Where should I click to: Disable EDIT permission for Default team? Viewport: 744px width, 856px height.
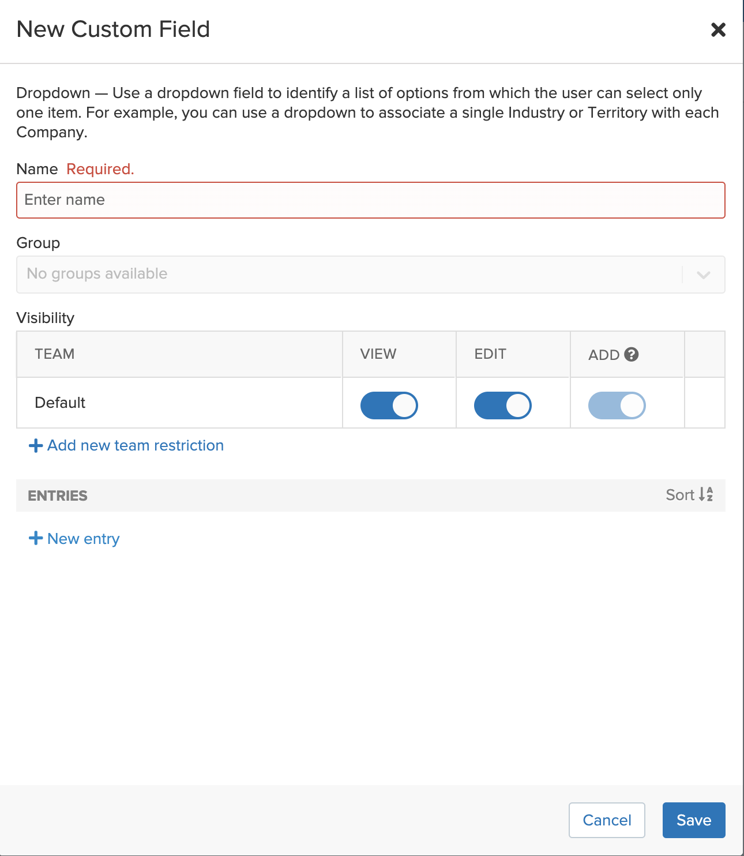pos(502,405)
